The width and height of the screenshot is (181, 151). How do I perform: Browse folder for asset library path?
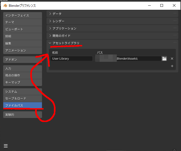(x=164, y=59)
